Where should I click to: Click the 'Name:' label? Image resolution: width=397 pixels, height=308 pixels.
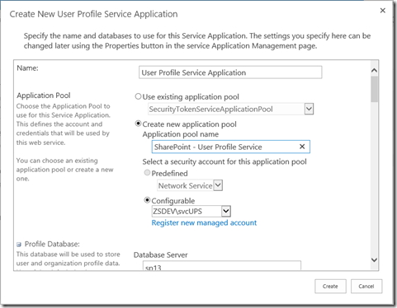click(27, 68)
